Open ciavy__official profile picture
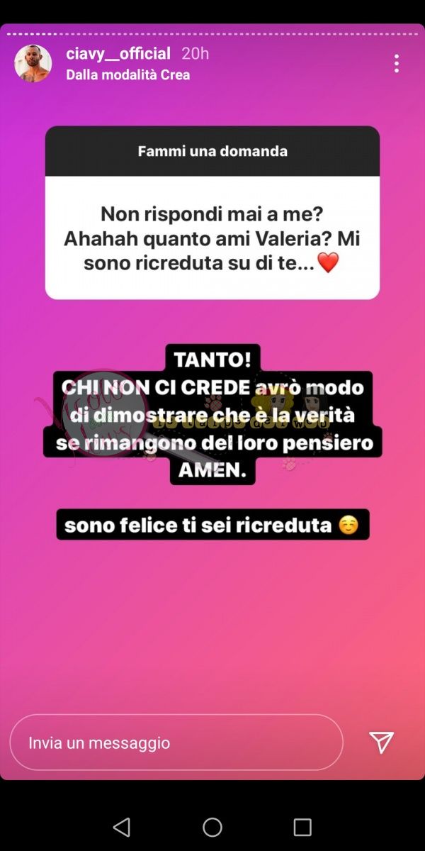425x851 pixels. pyautogui.click(x=33, y=64)
